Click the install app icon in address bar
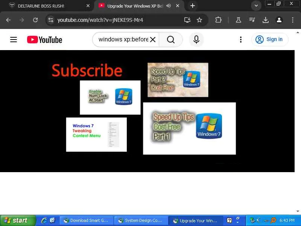Viewport: 301px width, 226px height. pyautogui.click(x=187, y=20)
